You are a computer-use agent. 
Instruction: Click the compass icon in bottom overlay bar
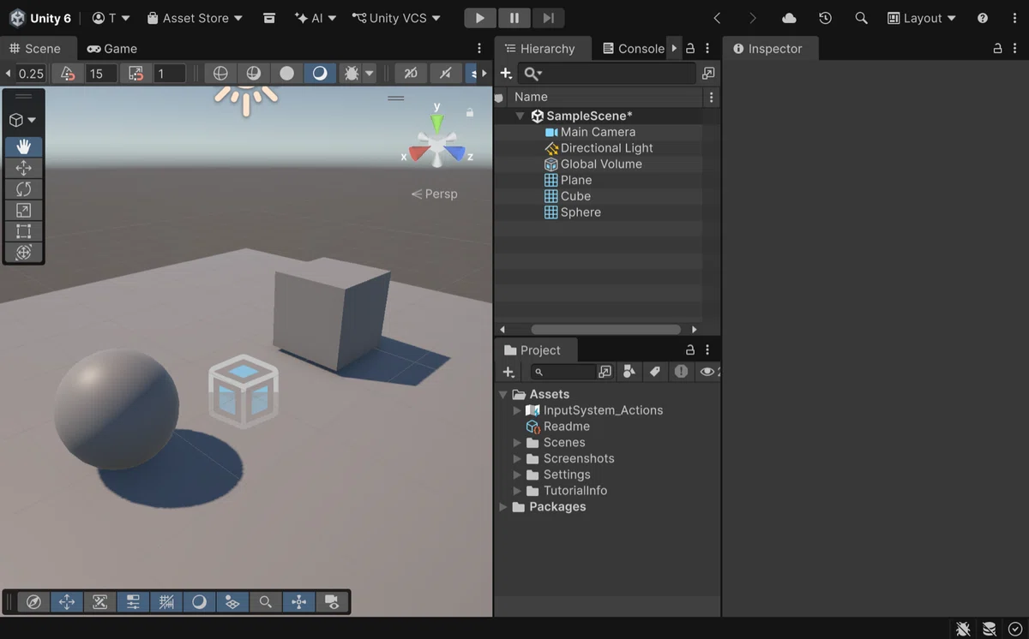(x=33, y=602)
